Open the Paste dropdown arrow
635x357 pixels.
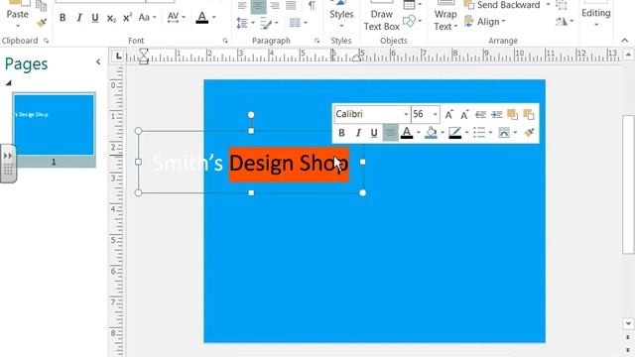[18, 27]
